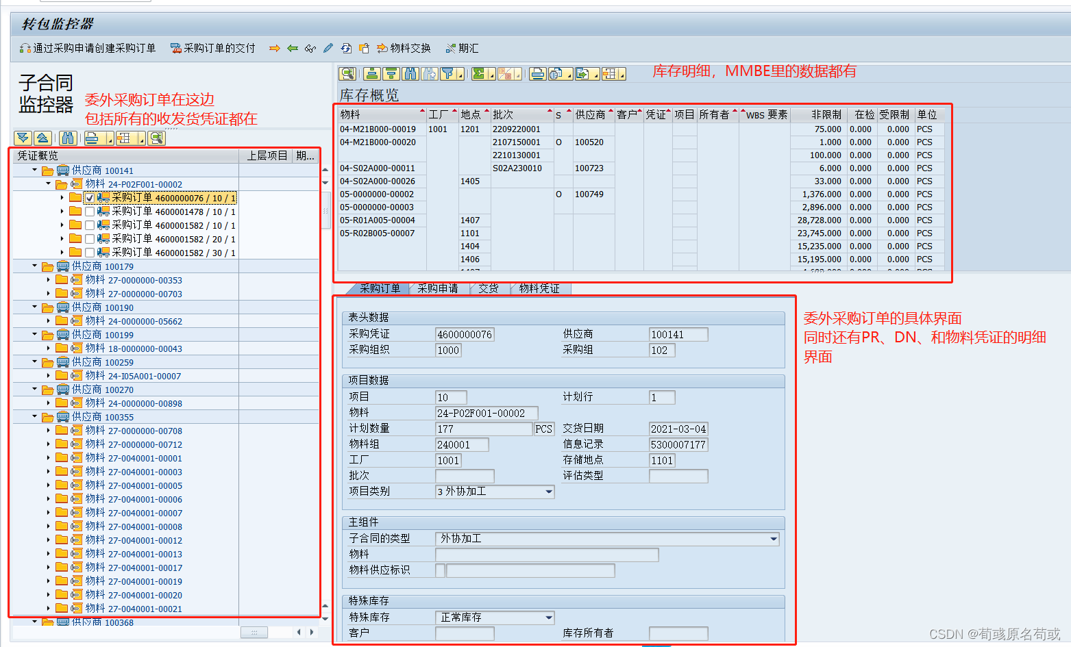Viewport: 1071px width, 647px height.
Task: Expand all nodes in the document tree toolbar
Action: [23, 138]
